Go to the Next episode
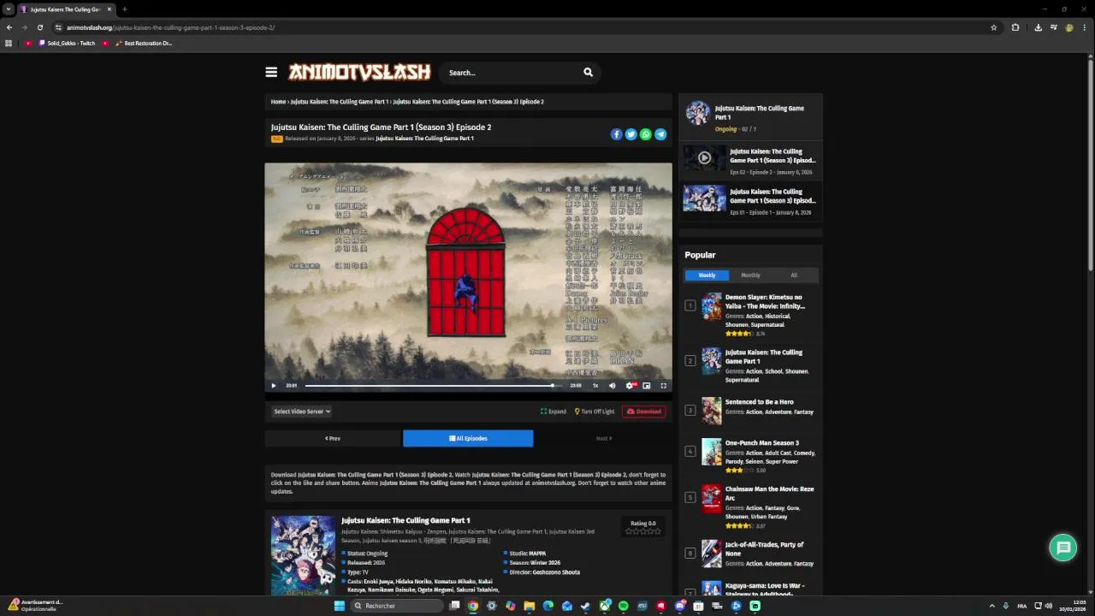 coord(604,438)
